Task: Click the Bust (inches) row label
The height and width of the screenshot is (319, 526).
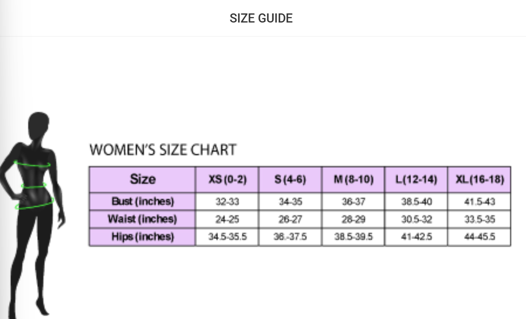Action: (142, 202)
